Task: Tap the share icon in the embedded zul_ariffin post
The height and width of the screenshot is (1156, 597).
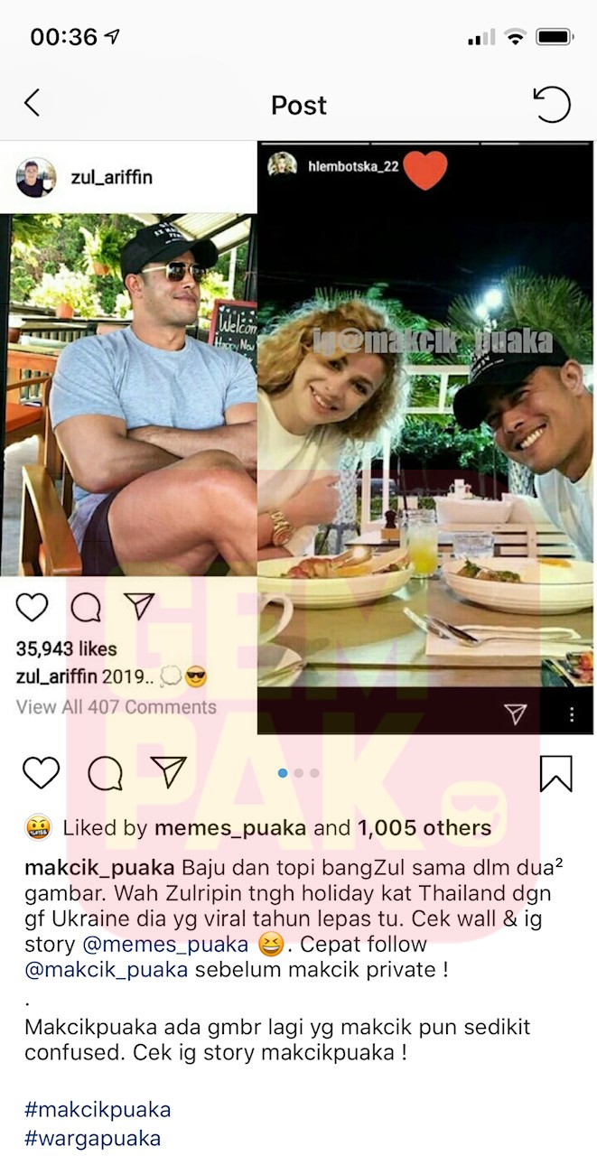Action: click(x=139, y=606)
